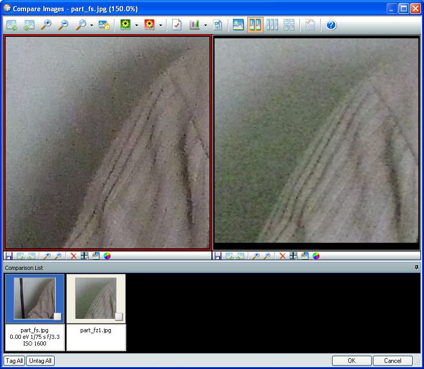Select the part_fz1.jpg thumbnail in Comparison List

click(96, 299)
